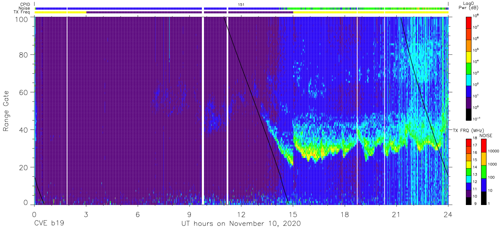Click the 14 MHz TX frequency label
Viewport: 504px width, 232px height.
tap(475, 168)
